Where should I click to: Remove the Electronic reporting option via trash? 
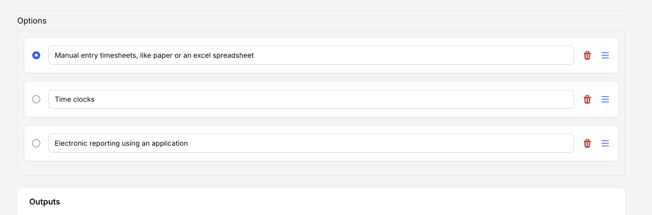[x=587, y=143]
